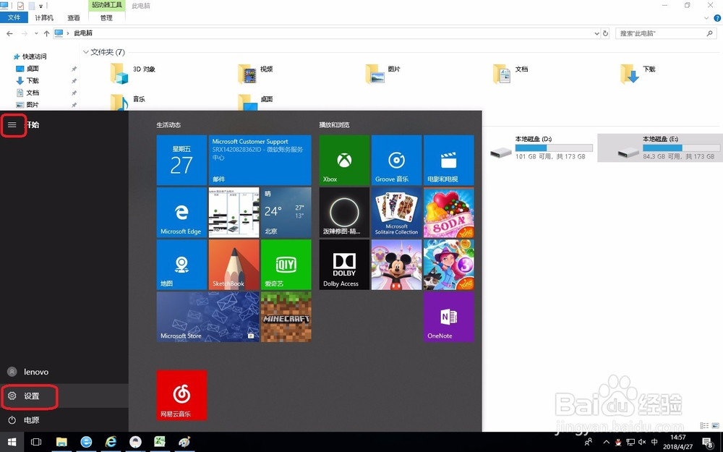Viewport: 723px width, 452px height.
Task: Select the 本地磁盘 (D:) drive
Action: [x=542, y=148]
